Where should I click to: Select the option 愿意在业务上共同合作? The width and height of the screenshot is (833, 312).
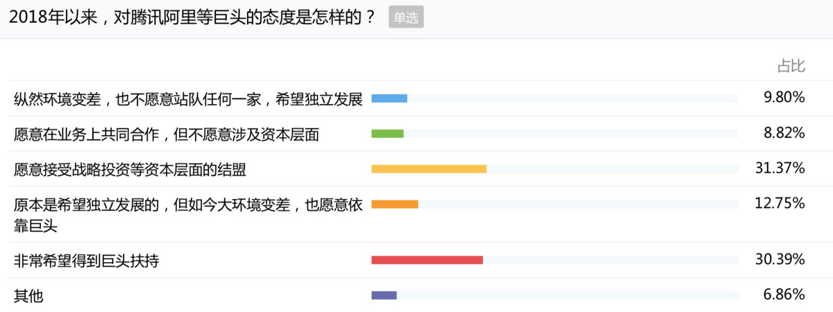pyautogui.click(x=167, y=135)
